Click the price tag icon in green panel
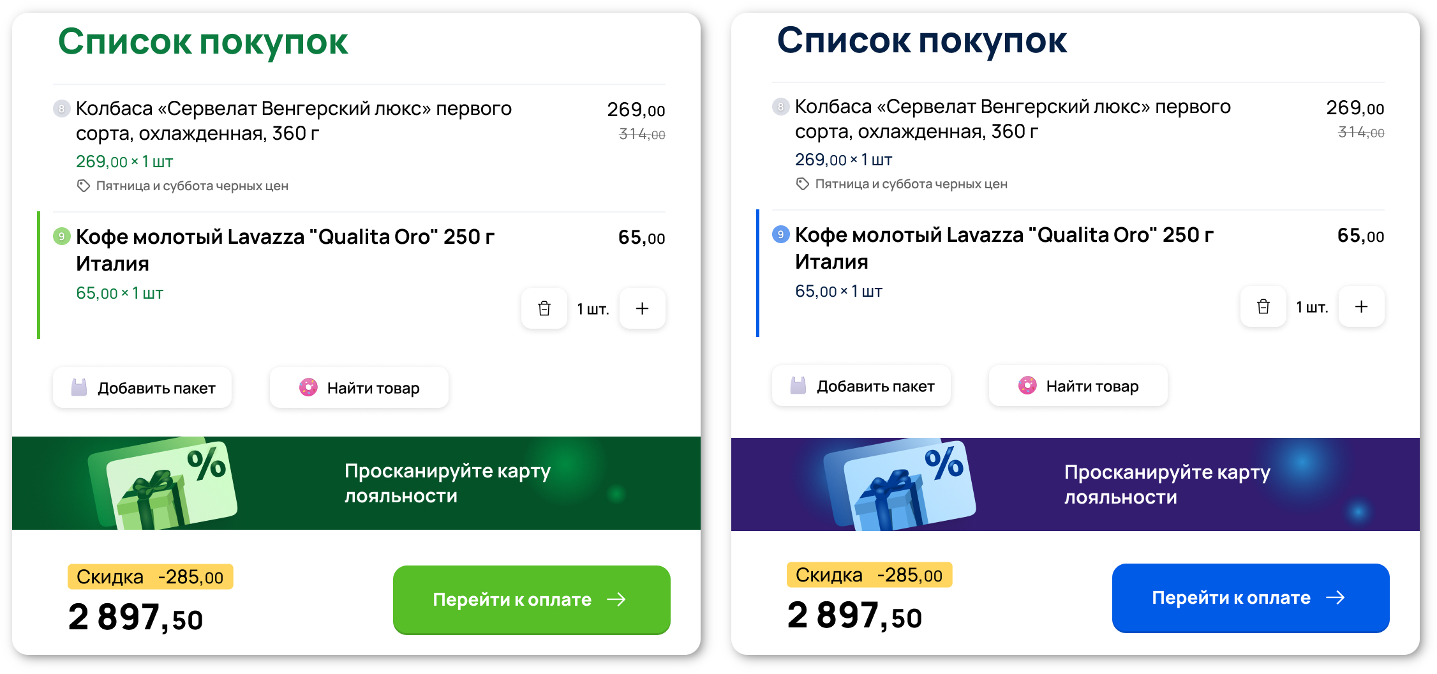Image resolution: width=1437 pixels, height=674 pixels. click(x=83, y=186)
